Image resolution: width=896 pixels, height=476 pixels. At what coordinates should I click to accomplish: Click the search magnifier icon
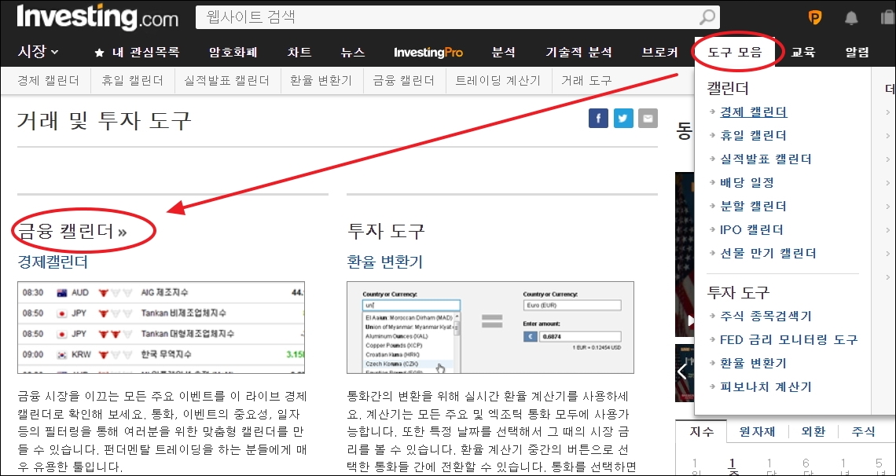[707, 17]
